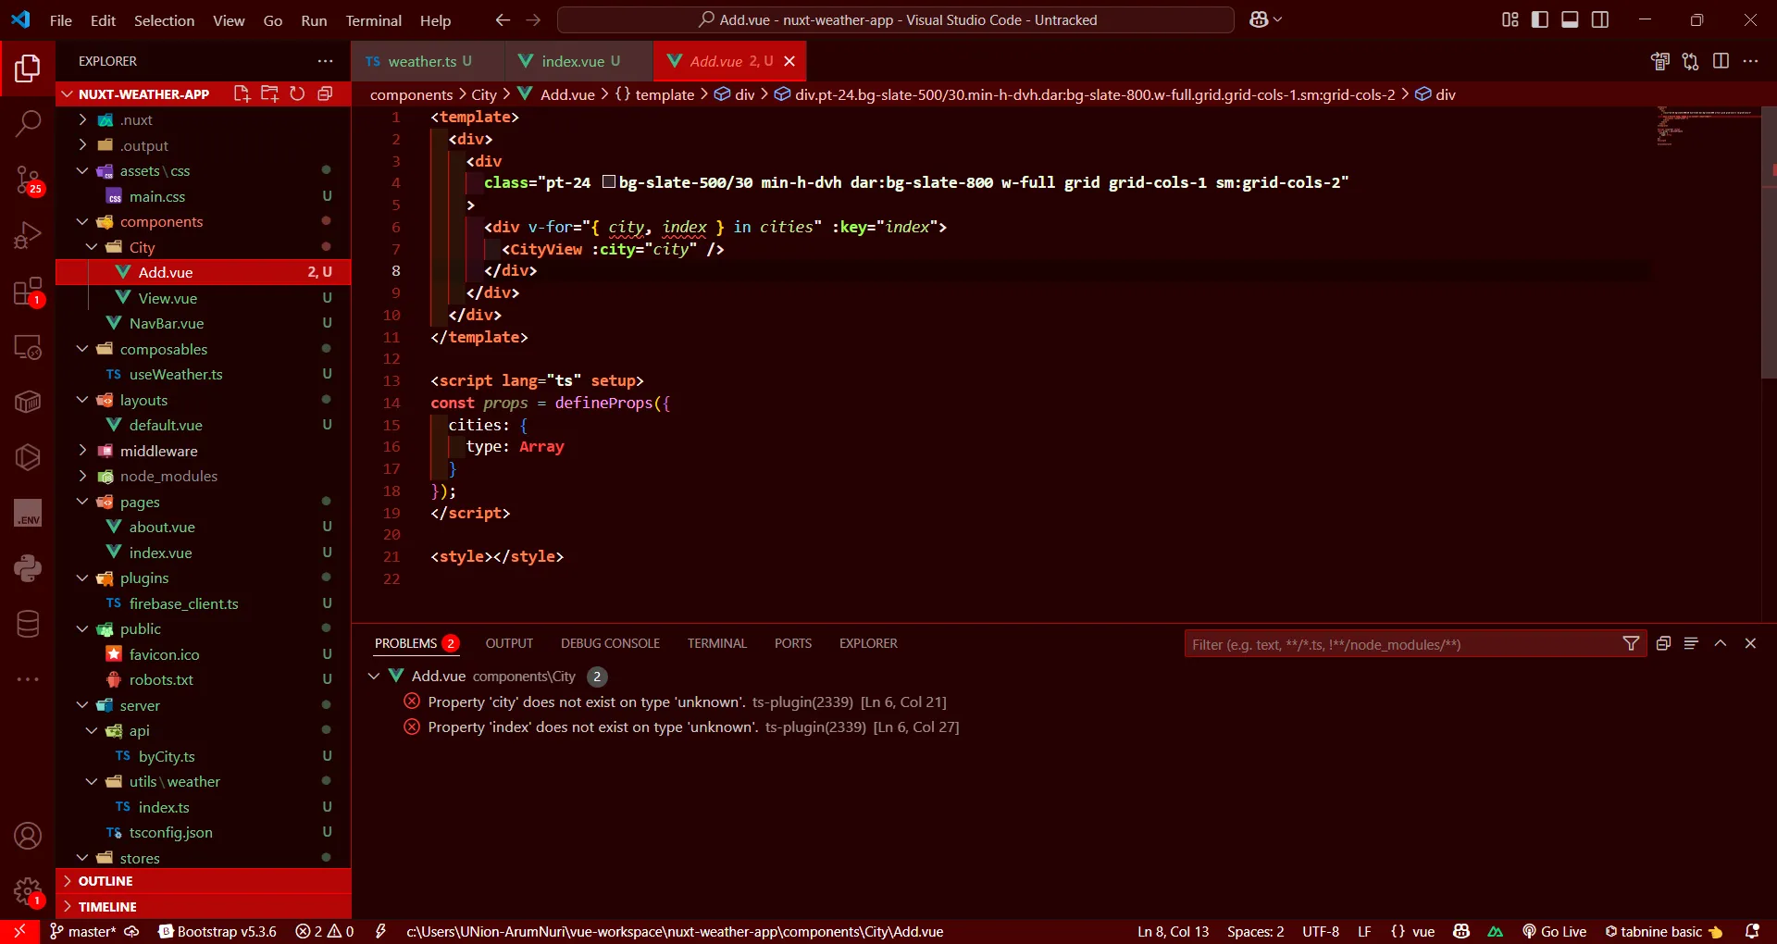Image resolution: width=1777 pixels, height=944 pixels.
Task: Open the Manage gear menu
Action: pos(28,892)
